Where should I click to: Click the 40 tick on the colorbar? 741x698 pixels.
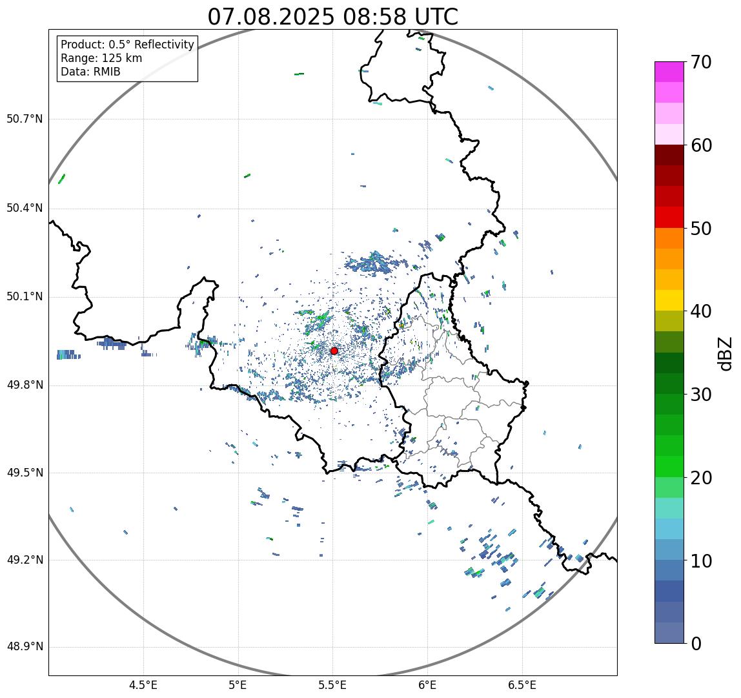point(701,311)
